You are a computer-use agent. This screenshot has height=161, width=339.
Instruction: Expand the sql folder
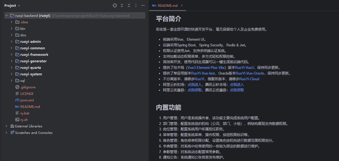click(x=12, y=81)
